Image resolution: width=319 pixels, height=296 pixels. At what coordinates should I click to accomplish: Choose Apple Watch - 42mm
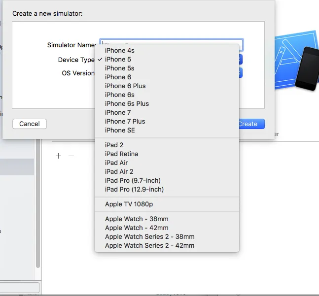coord(167,228)
